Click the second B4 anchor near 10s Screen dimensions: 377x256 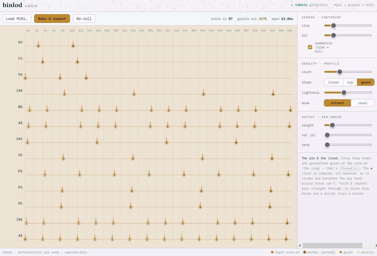pos(73,46)
